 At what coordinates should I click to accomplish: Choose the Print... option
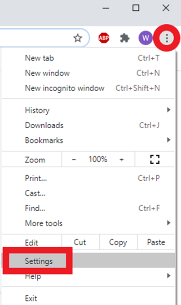tap(88, 178)
